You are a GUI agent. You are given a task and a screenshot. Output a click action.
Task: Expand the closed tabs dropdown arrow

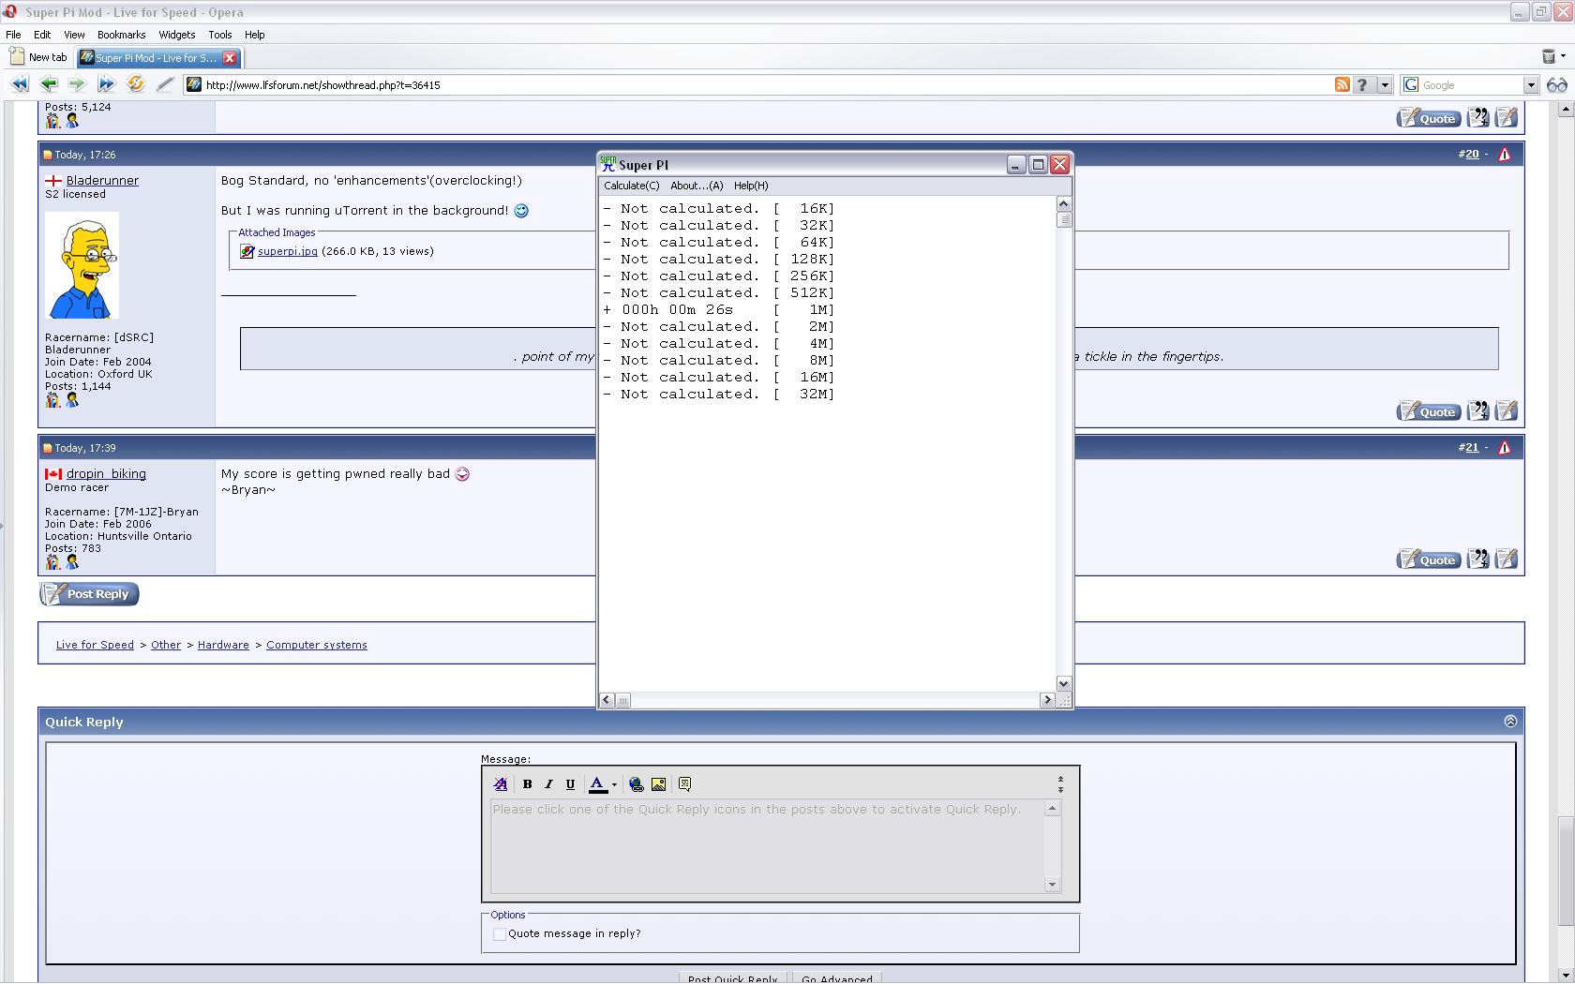click(x=1563, y=56)
